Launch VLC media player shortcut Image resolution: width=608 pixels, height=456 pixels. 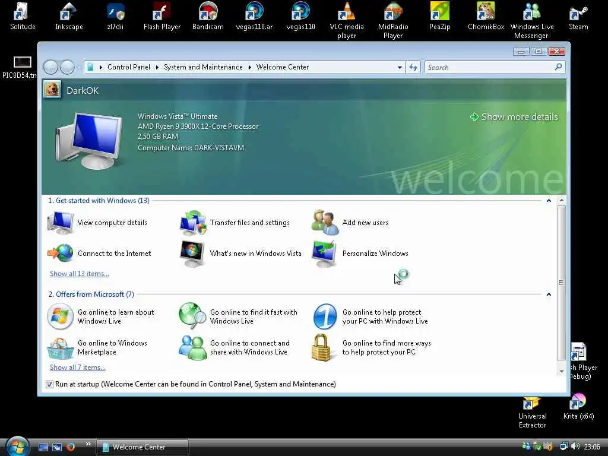[347, 21]
